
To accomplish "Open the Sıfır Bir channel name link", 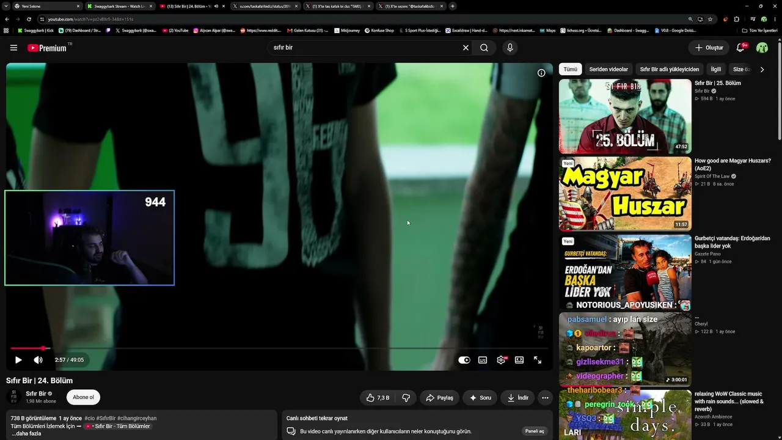I will [36, 394].
